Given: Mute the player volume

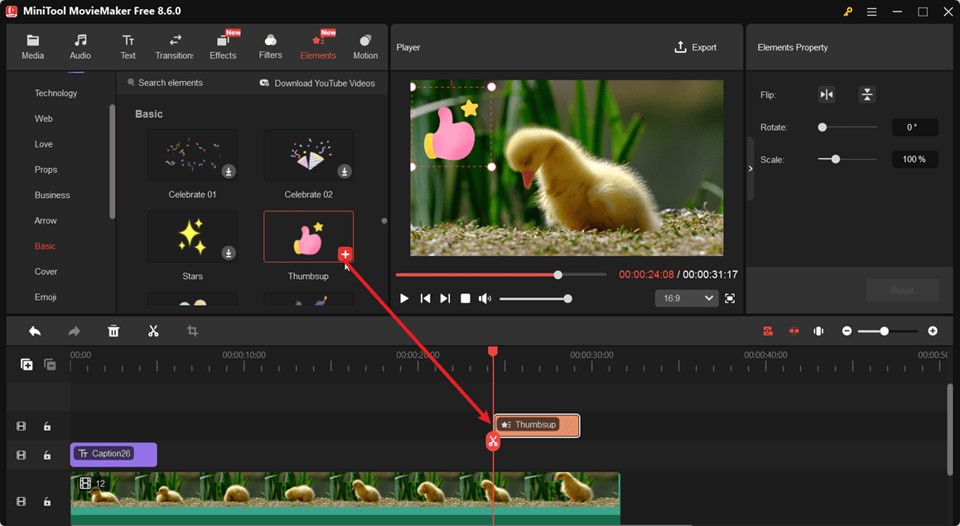Looking at the screenshot, I should (x=485, y=298).
